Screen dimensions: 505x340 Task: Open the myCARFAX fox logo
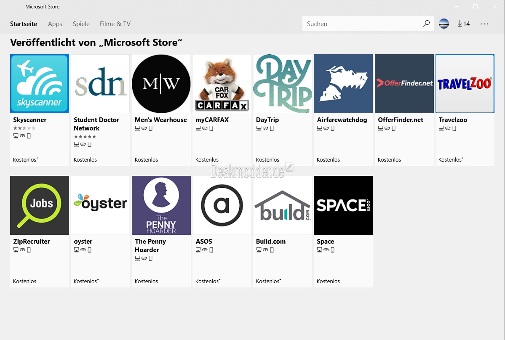222,84
